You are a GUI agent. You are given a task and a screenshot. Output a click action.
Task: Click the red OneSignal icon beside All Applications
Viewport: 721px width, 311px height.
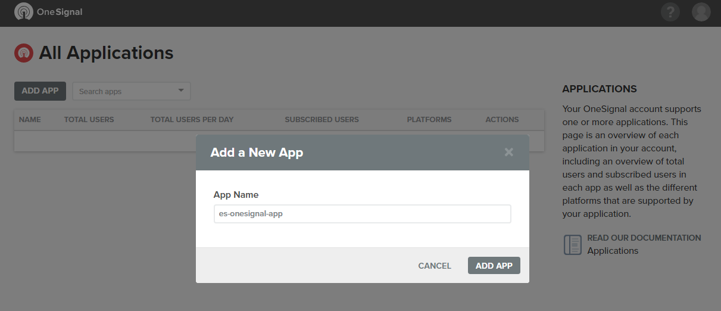(23, 53)
